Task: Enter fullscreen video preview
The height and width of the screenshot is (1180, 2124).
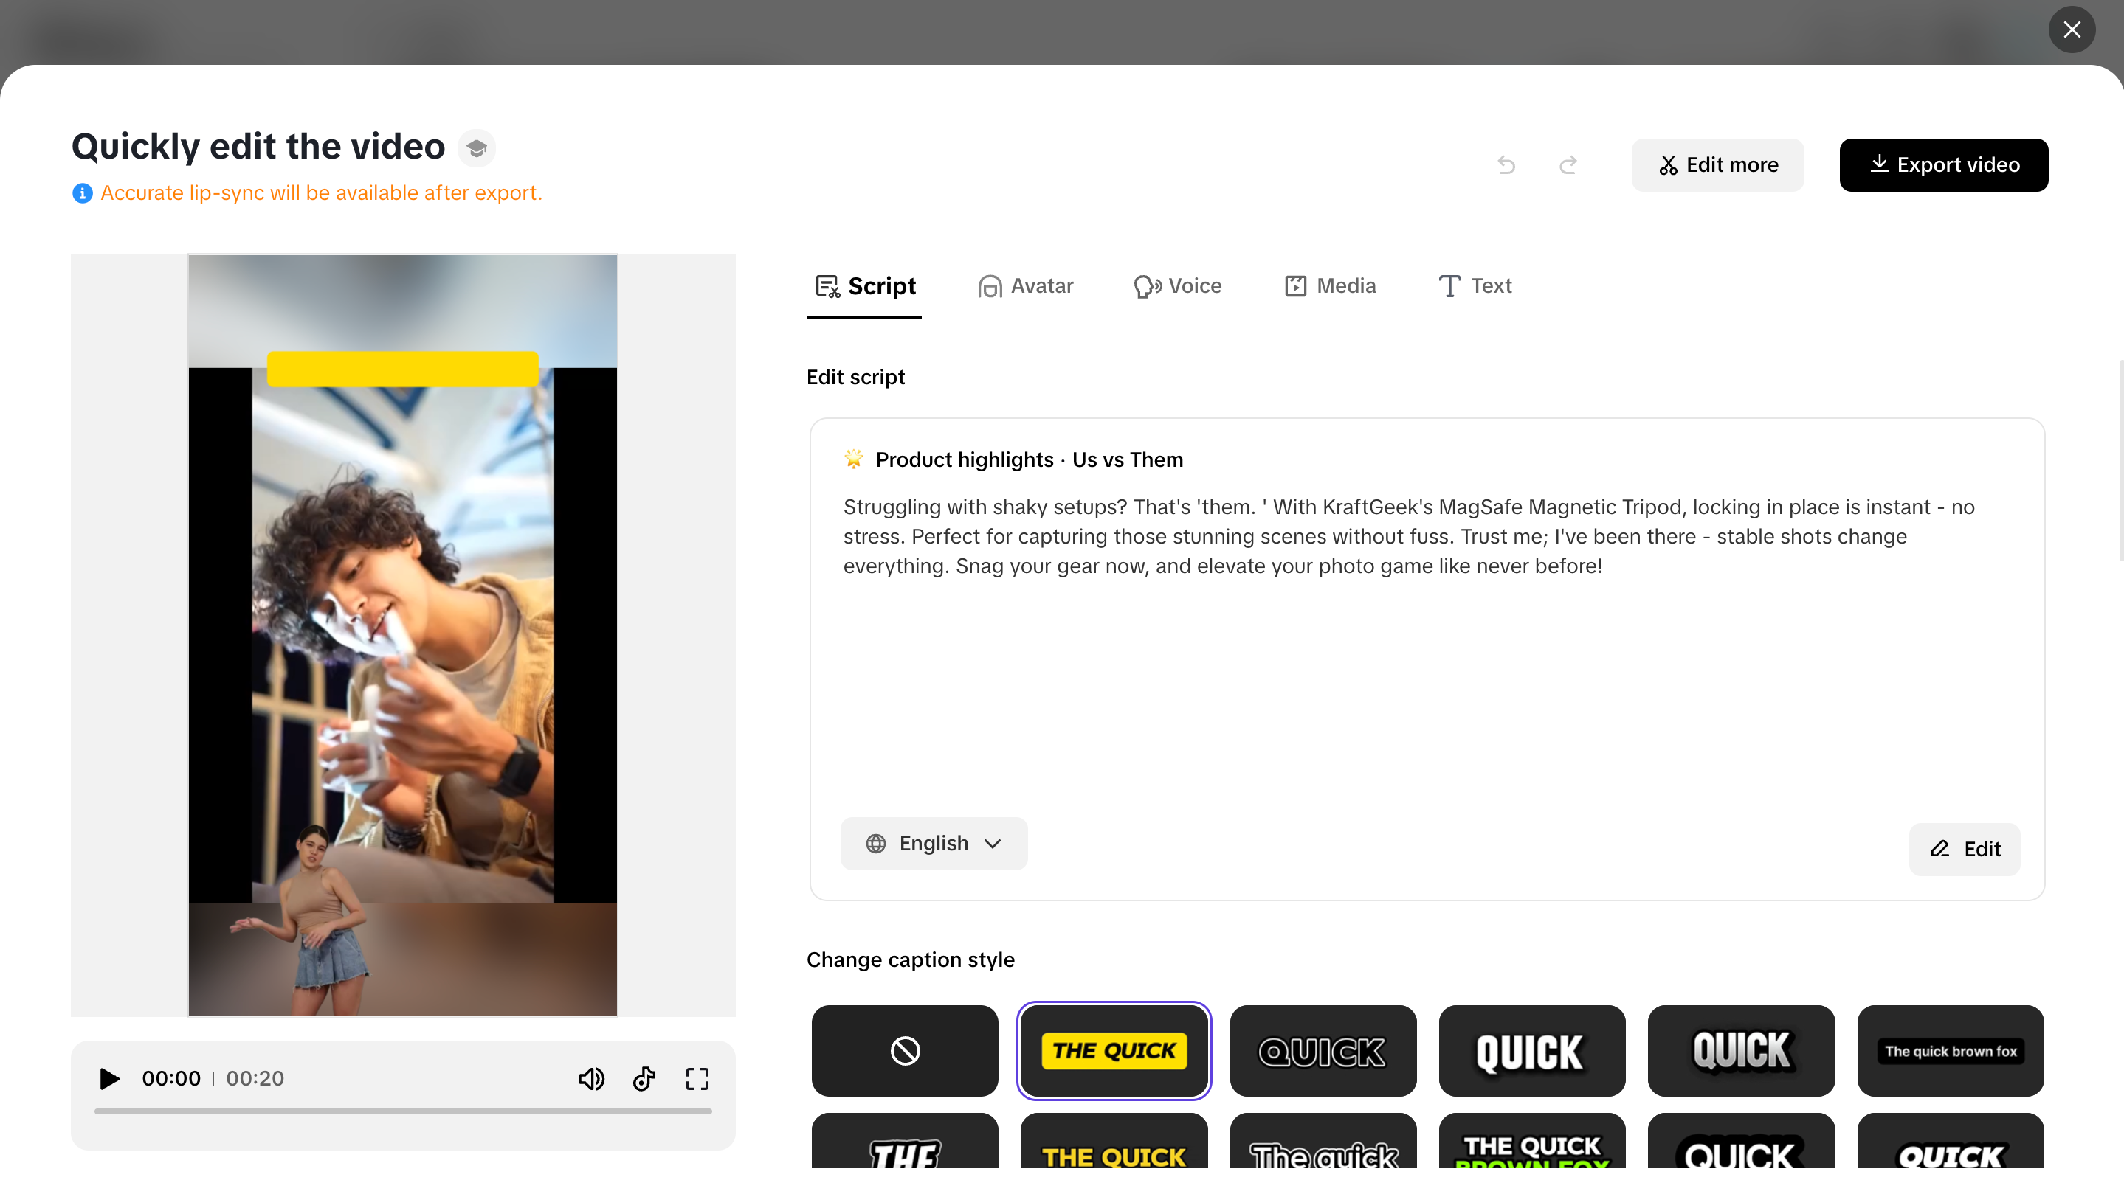Action: [697, 1079]
